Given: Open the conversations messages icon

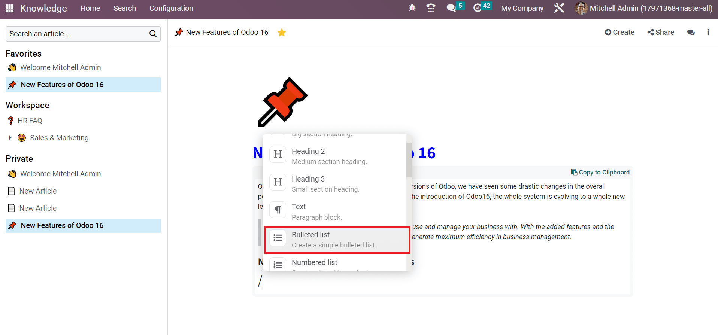Looking at the screenshot, I should 451,8.
